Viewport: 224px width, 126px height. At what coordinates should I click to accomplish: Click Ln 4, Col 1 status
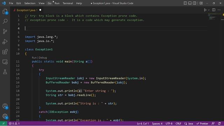click(x=143, y=124)
